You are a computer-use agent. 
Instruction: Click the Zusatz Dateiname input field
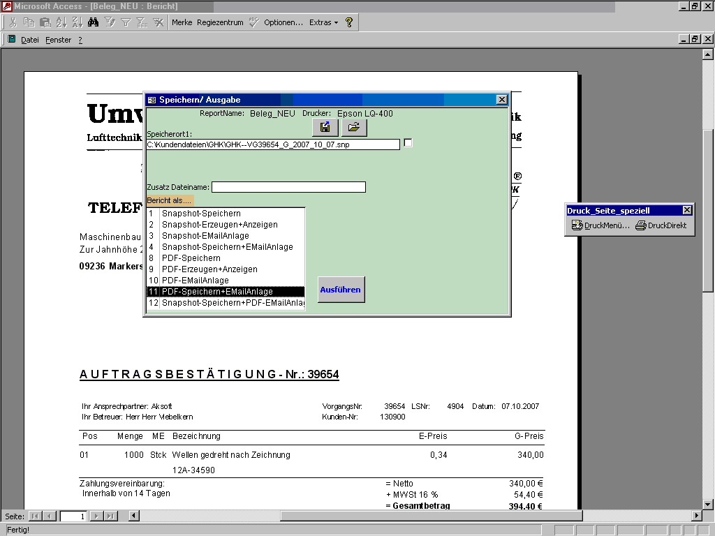(288, 187)
